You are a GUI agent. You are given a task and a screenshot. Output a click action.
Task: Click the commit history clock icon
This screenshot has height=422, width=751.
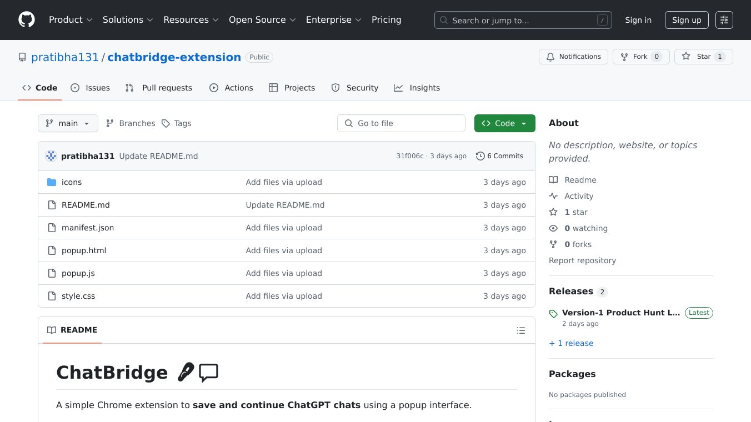click(x=480, y=156)
